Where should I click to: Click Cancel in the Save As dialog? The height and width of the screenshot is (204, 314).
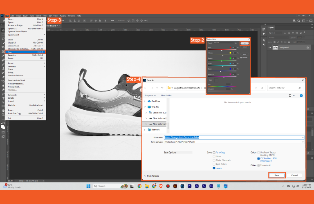294,175
